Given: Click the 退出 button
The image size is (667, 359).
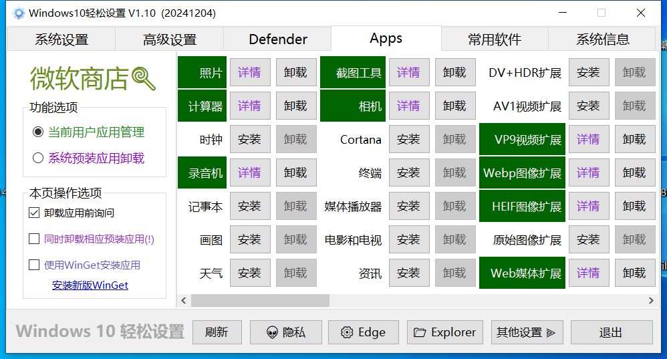Looking at the screenshot, I should (612, 332).
